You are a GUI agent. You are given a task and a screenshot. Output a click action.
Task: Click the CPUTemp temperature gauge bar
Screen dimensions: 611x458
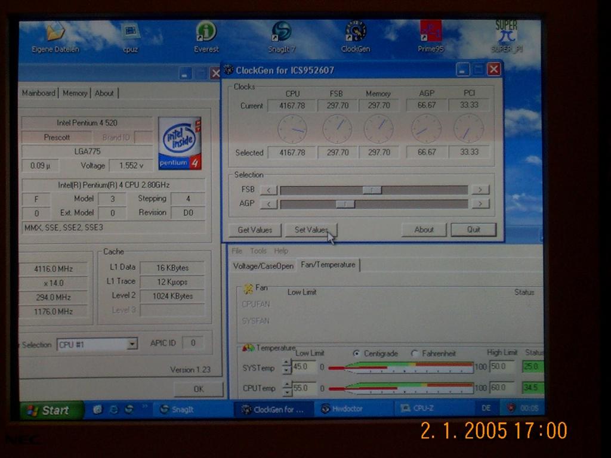coord(401,388)
